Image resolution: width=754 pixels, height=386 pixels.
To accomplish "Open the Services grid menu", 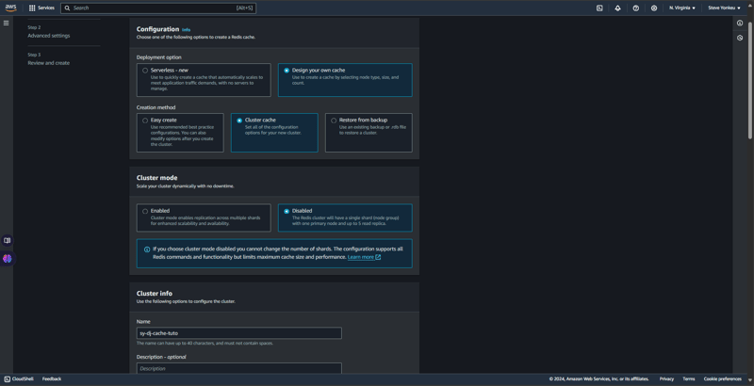I will (32, 8).
